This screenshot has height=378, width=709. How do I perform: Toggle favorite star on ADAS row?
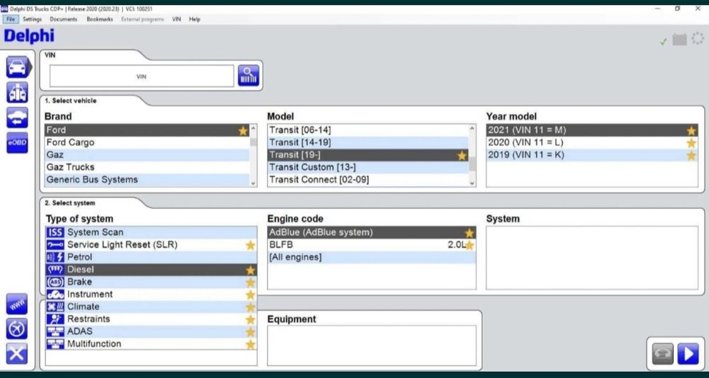click(x=250, y=332)
